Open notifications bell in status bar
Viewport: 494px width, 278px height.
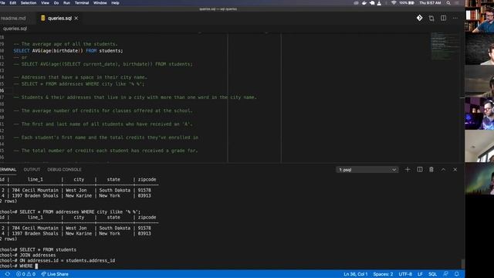point(456,274)
